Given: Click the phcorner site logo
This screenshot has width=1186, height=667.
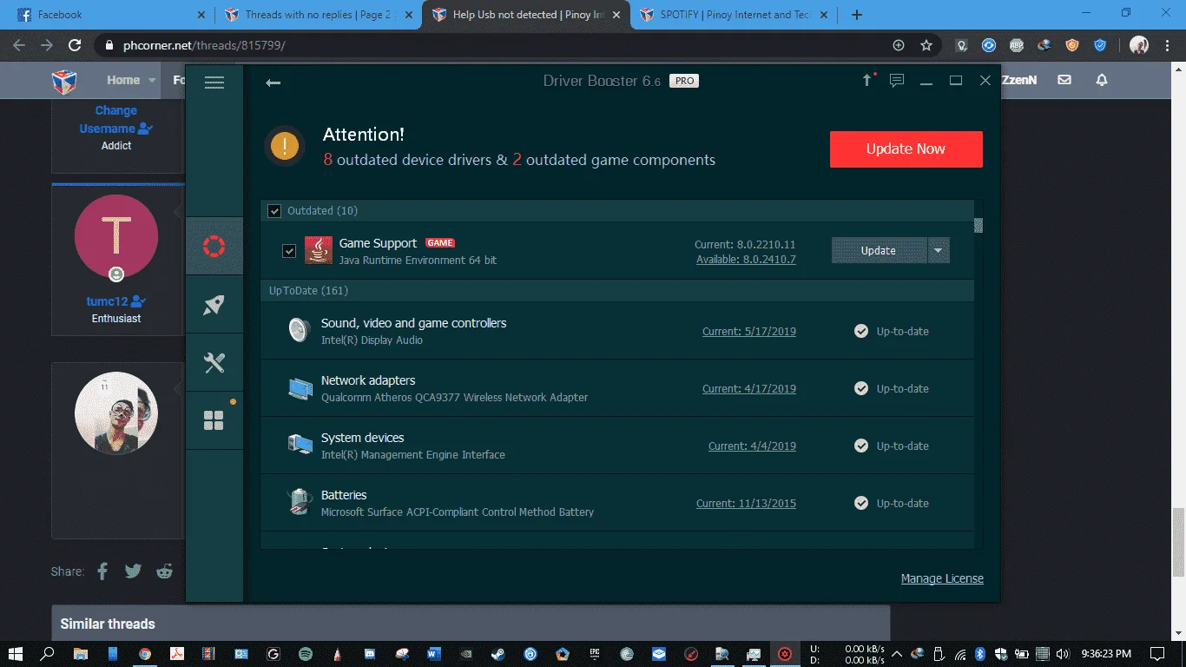Looking at the screenshot, I should click(x=64, y=82).
